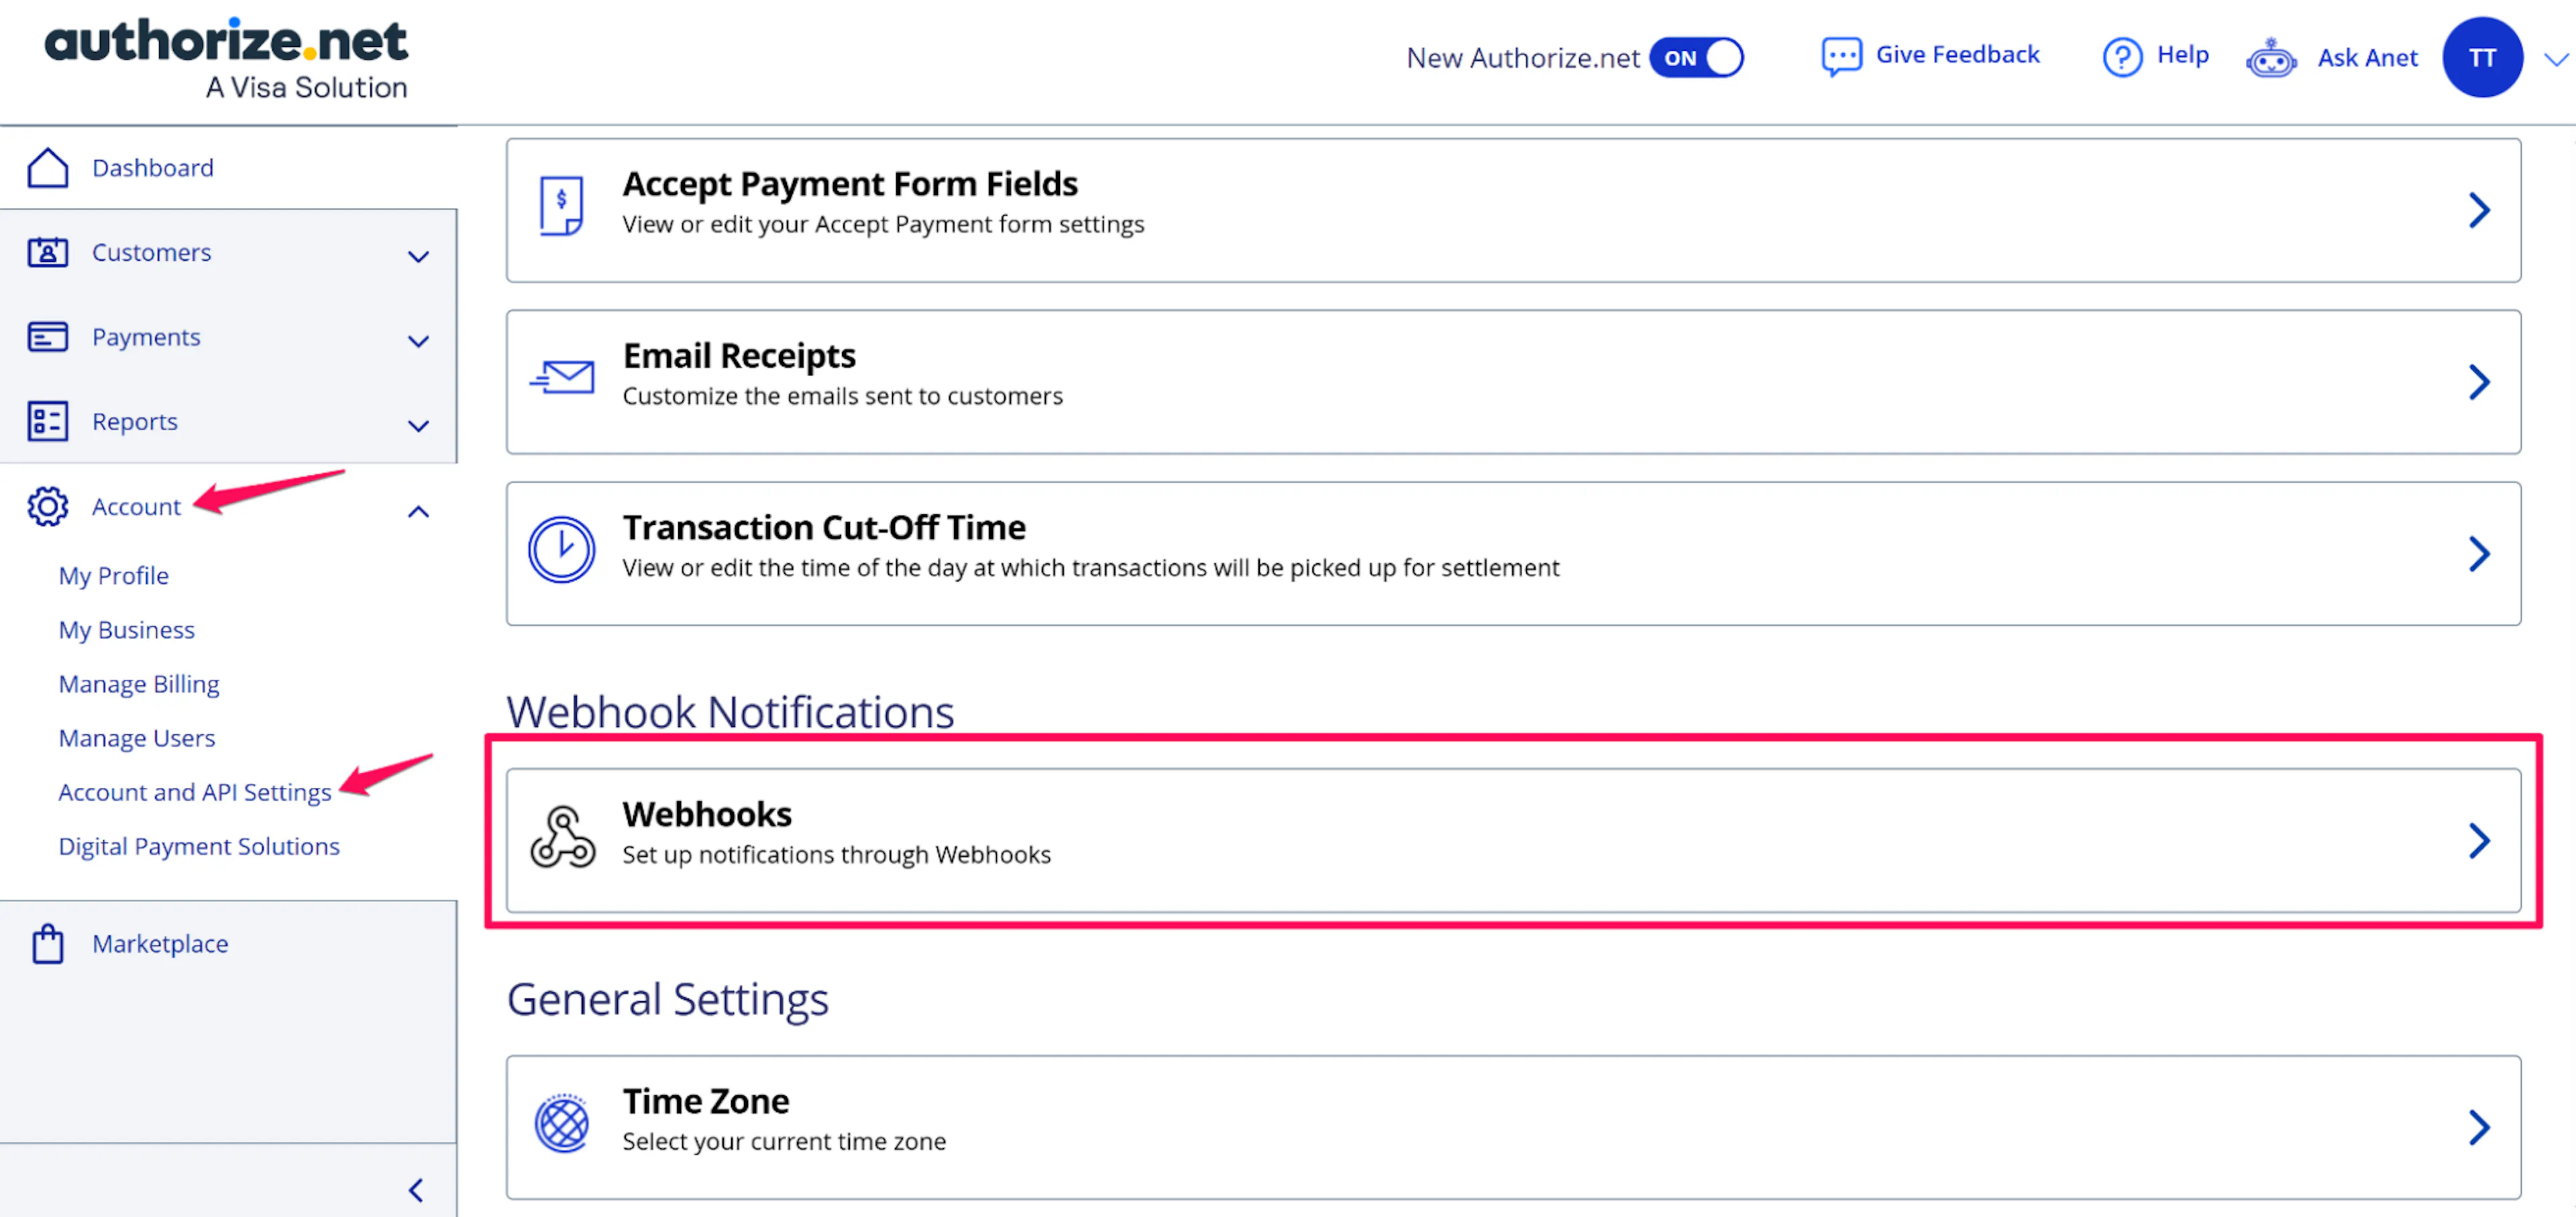Viewport: 2576px width, 1217px height.
Task: Expand the Payments menu chevron
Action: tap(418, 341)
